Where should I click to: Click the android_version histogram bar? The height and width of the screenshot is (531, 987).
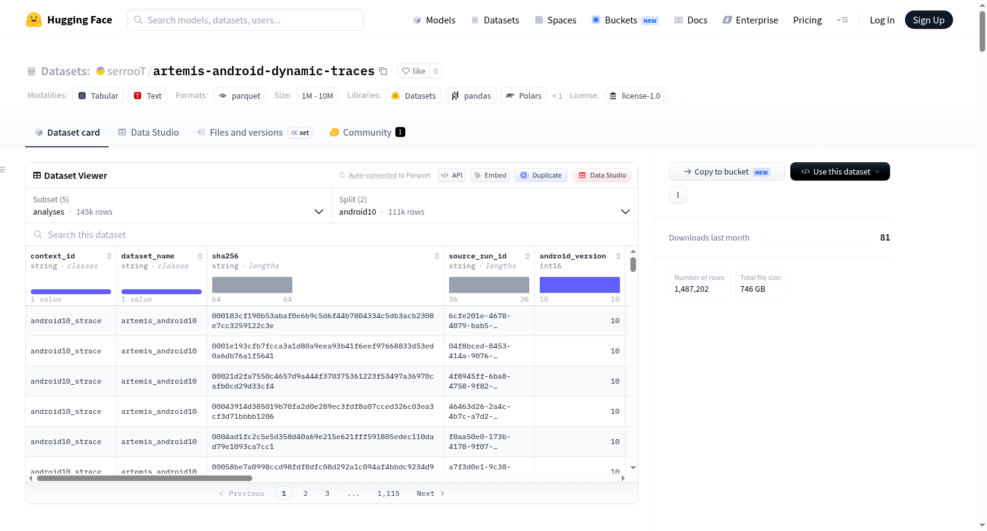[x=580, y=285]
